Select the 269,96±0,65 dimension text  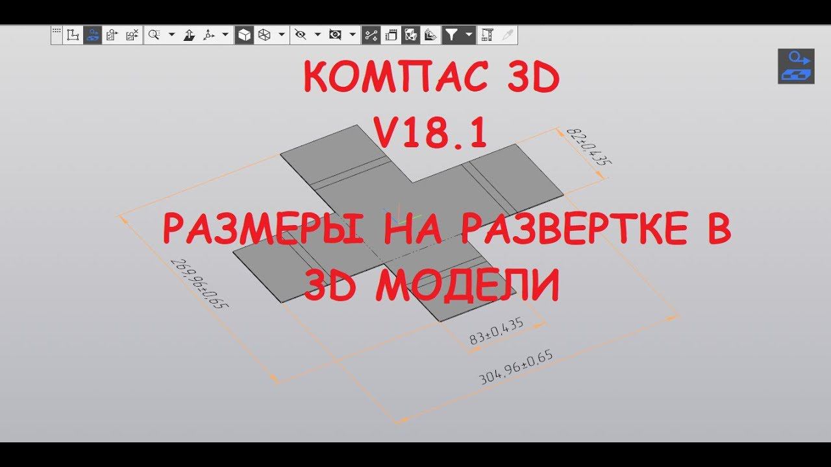[x=201, y=283]
